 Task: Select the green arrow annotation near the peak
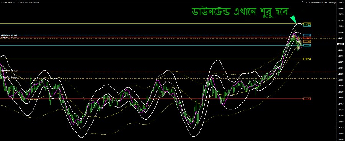293,19
